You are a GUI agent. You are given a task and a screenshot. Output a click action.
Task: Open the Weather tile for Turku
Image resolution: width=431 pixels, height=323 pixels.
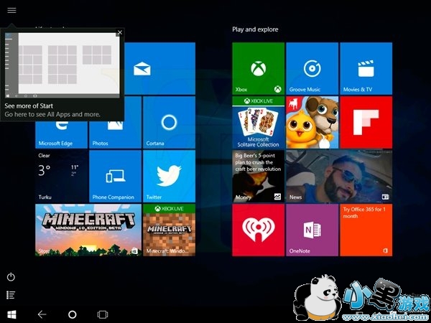61,177
